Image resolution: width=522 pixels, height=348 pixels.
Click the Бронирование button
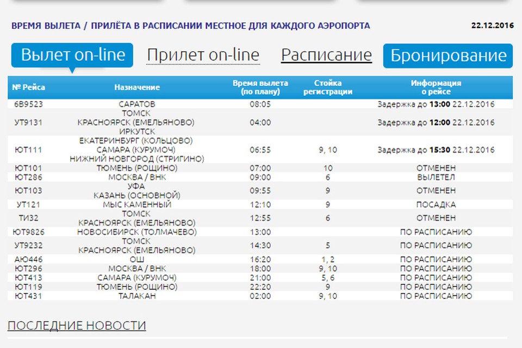448,56
